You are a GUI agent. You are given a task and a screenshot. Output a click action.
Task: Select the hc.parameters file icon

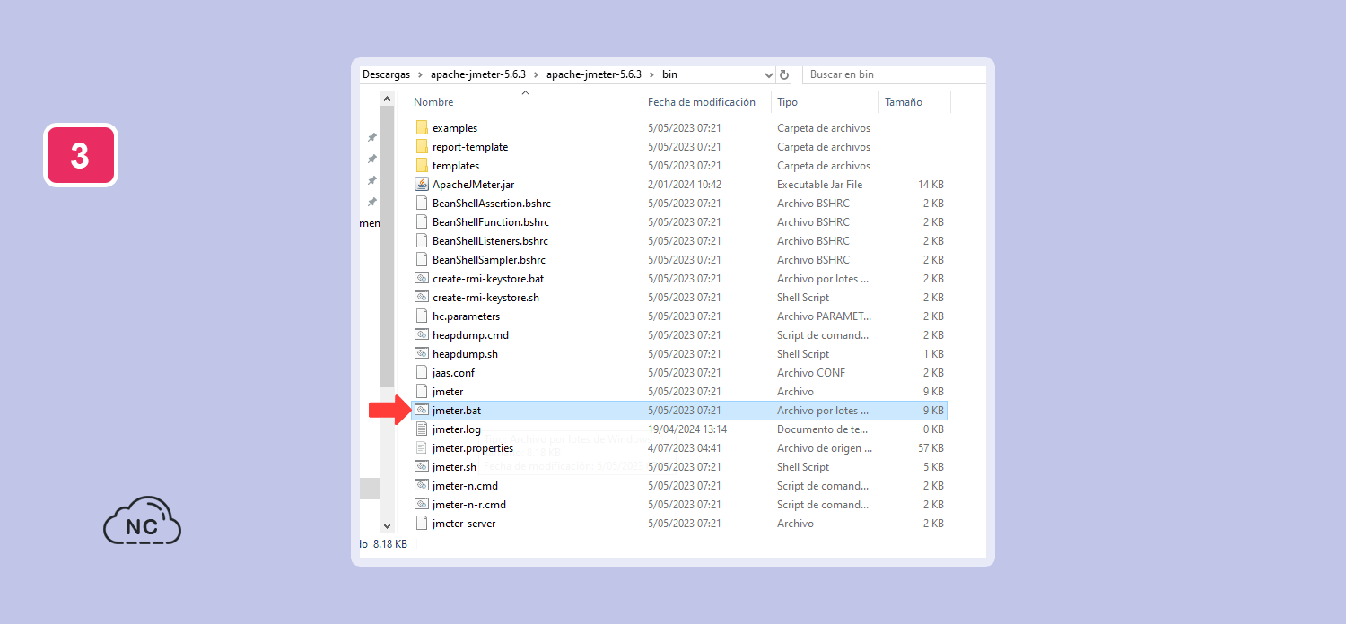pos(422,316)
